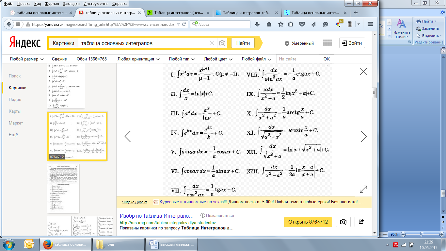Show bookmarks list icon in toolbar

(x=291, y=24)
